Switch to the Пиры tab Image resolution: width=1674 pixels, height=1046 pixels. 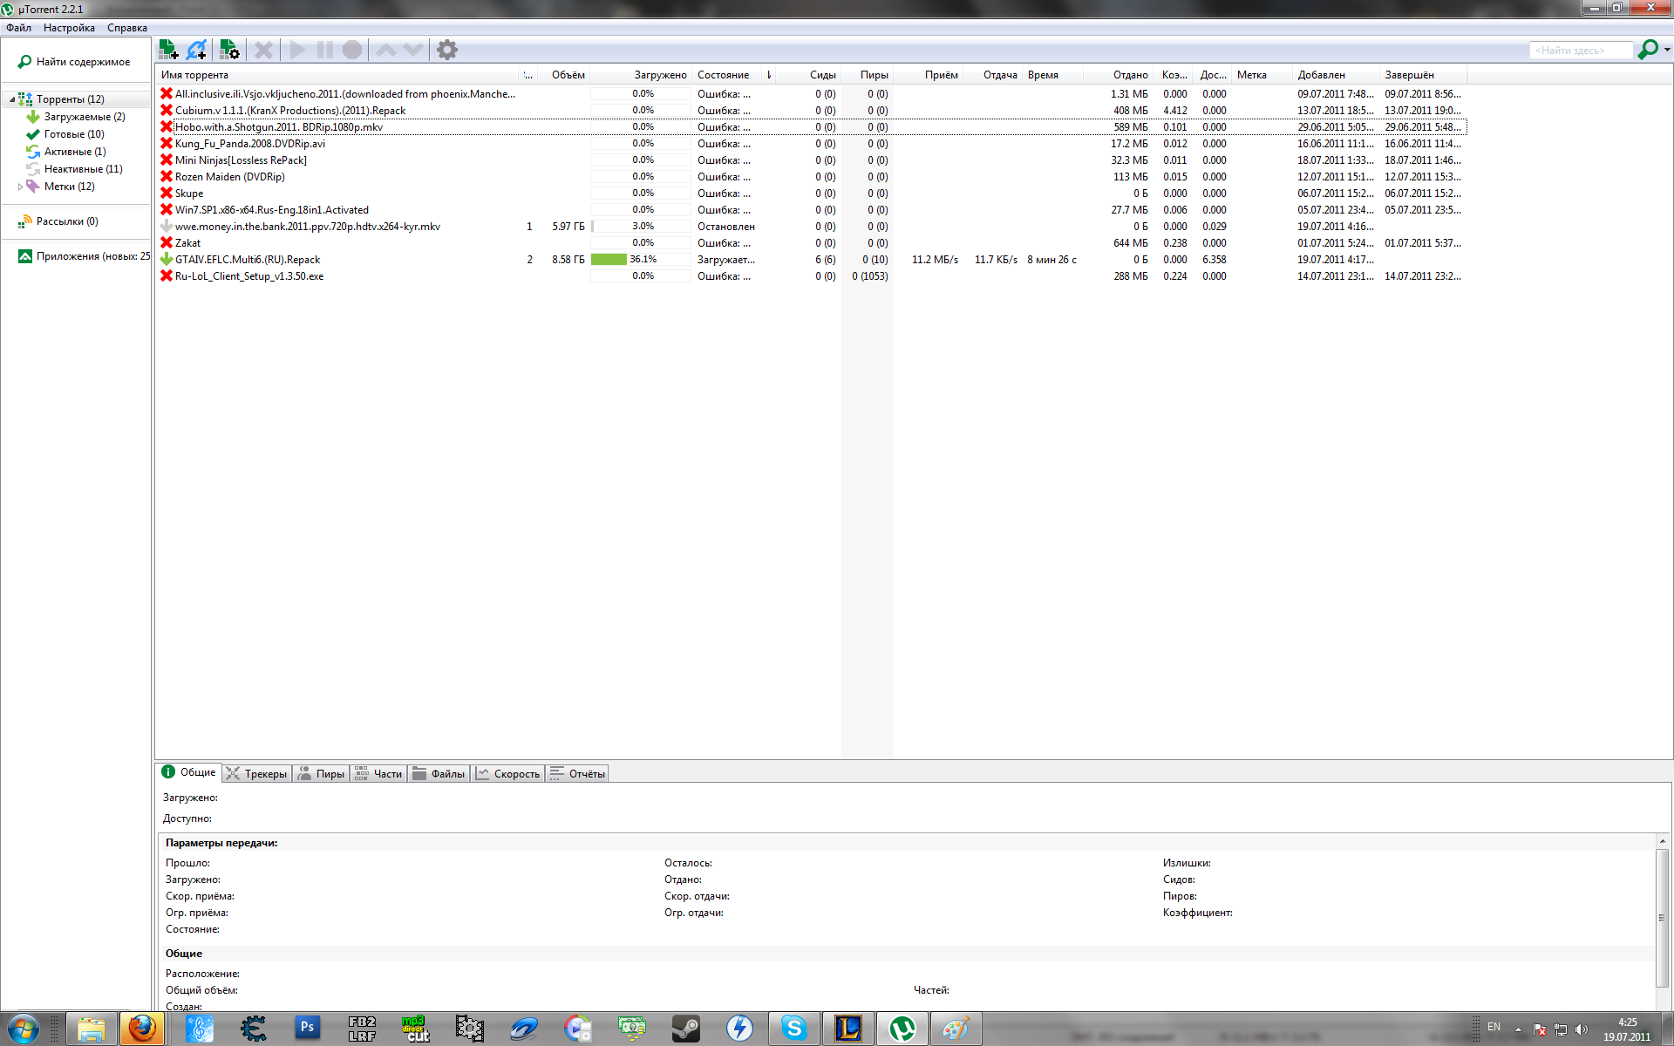tap(321, 774)
